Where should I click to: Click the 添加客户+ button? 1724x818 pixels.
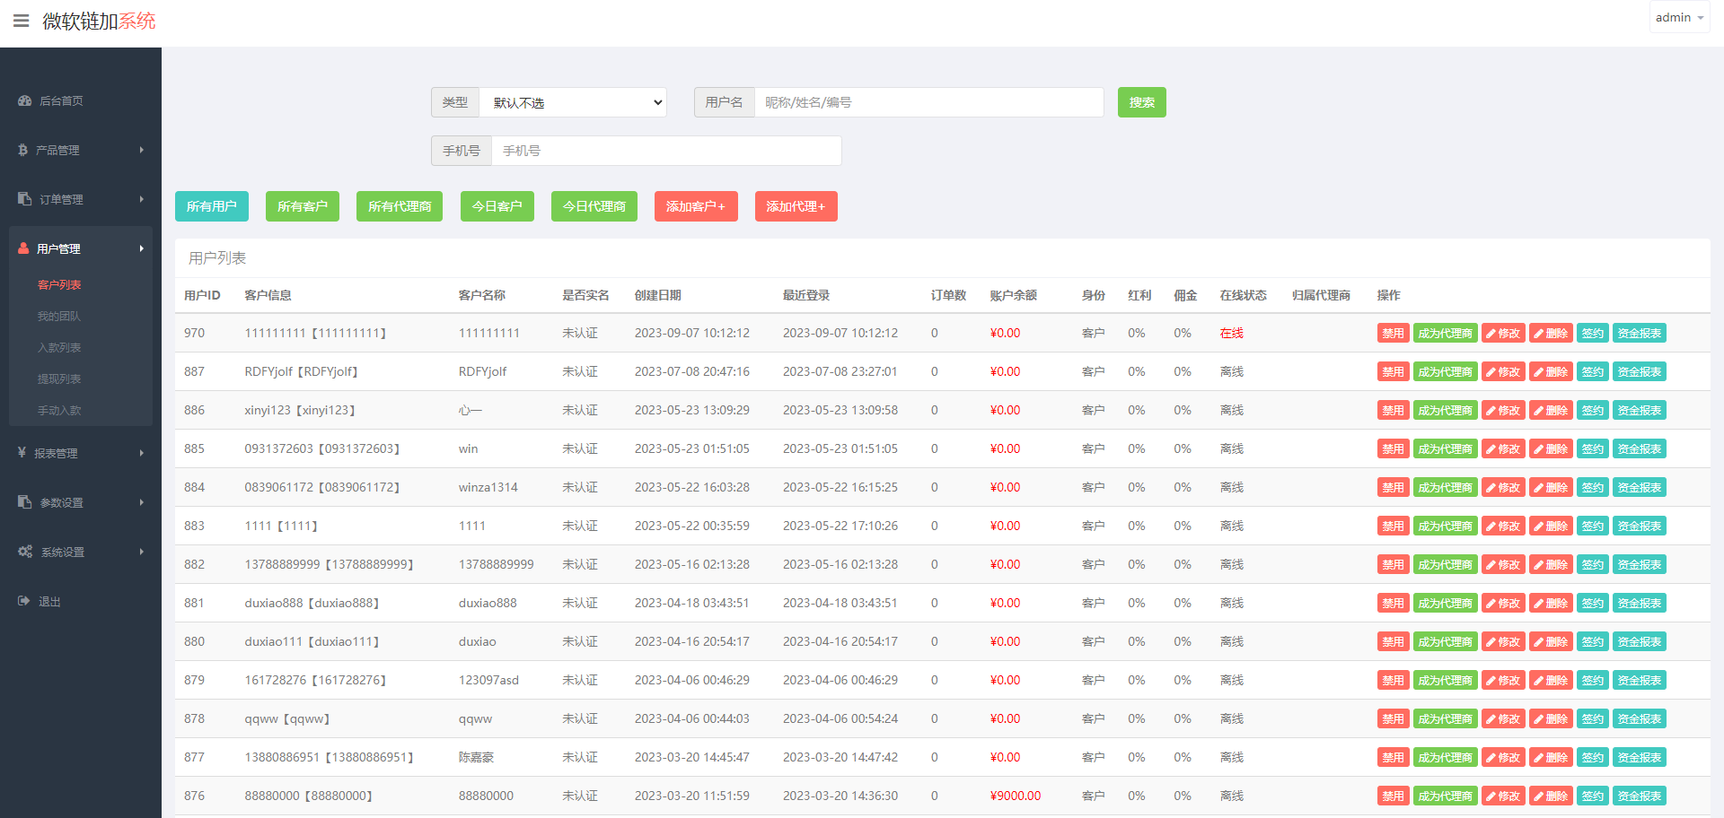(696, 206)
